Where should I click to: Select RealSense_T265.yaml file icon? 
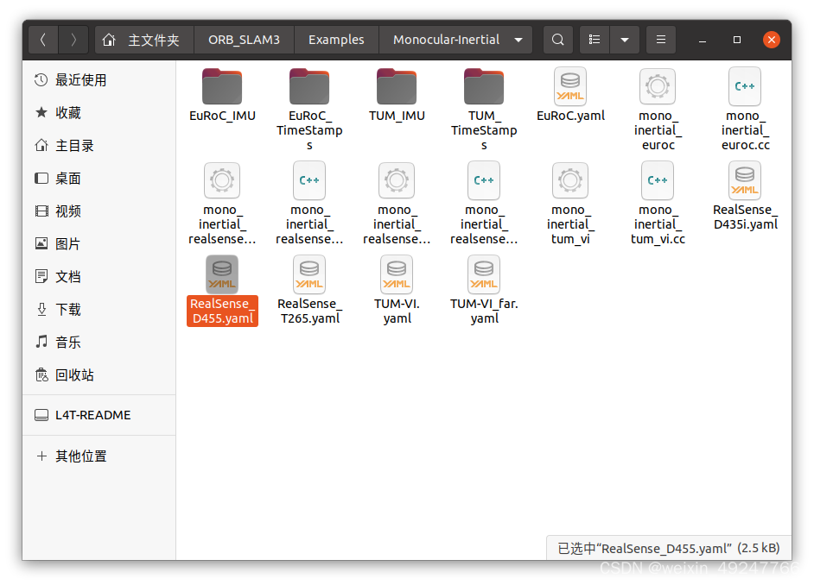309,274
